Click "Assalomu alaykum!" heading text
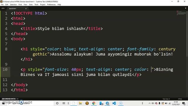Screen dimensions: 188x106 pyautogui.click(x=73, y=54)
